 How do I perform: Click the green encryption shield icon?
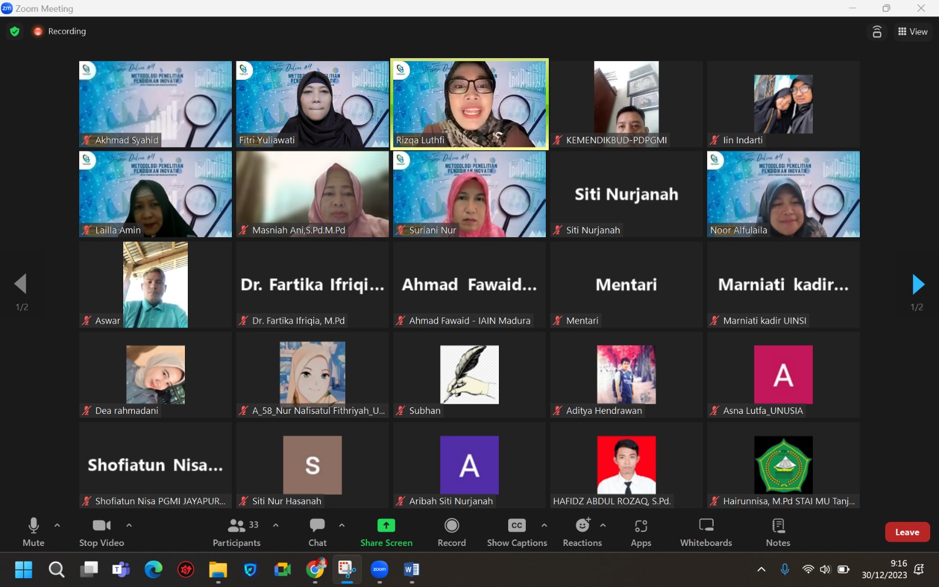click(x=15, y=31)
